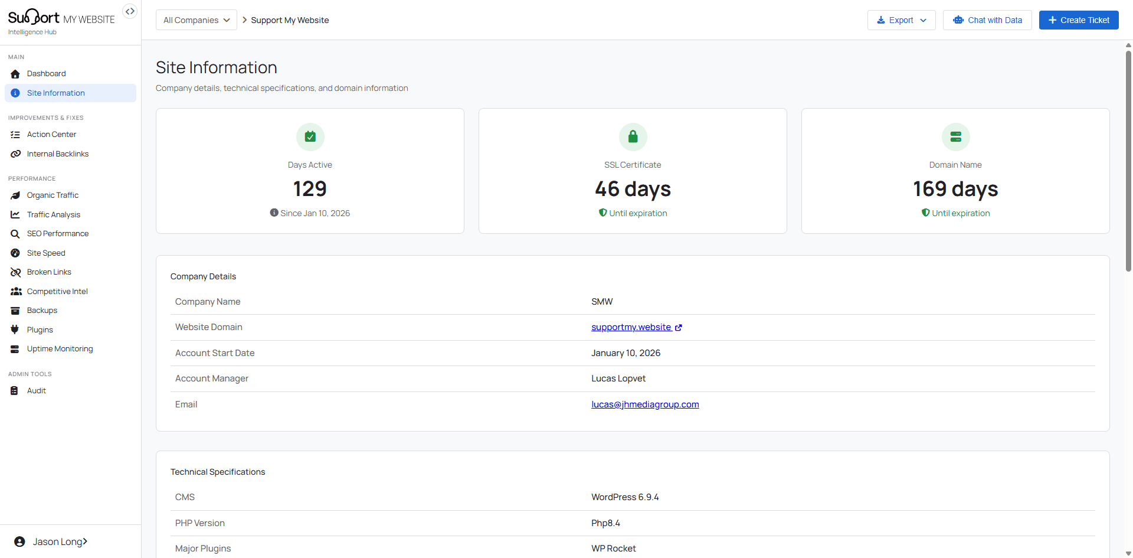The width and height of the screenshot is (1133, 558).
Task: Click the 169 days domain value
Action: click(955, 189)
